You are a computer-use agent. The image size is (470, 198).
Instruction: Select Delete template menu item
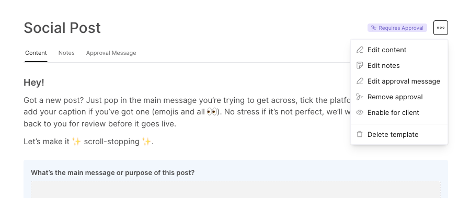pyautogui.click(x=399, y=134)
